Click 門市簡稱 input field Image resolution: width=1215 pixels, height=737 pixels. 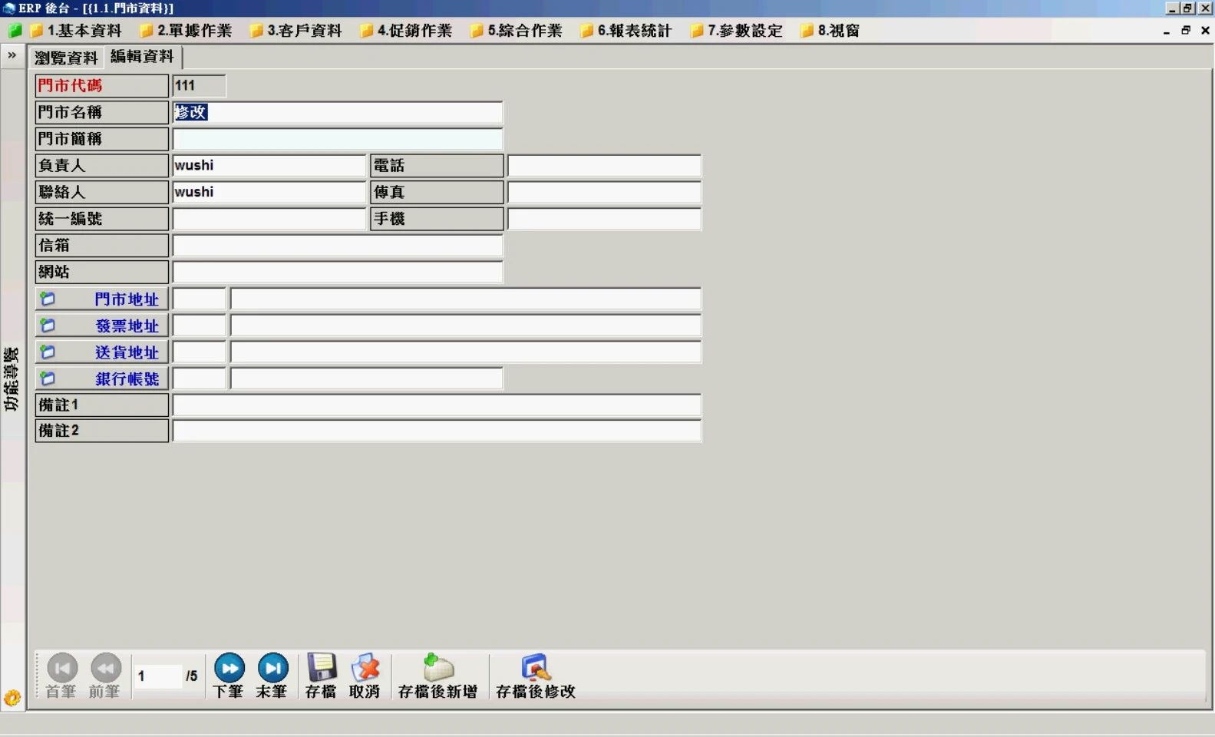tap(338, 139)
